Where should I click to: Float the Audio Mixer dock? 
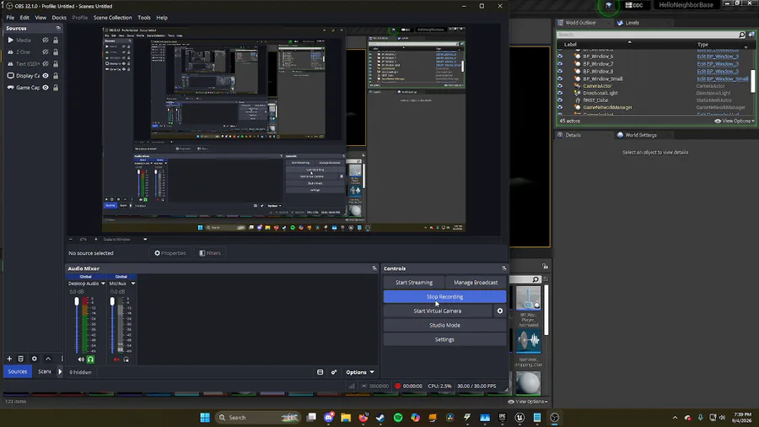[374, 268]
